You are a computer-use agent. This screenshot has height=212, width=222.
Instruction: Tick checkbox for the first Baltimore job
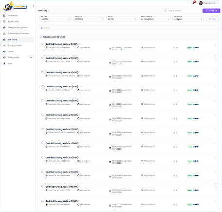coord(42,58)
